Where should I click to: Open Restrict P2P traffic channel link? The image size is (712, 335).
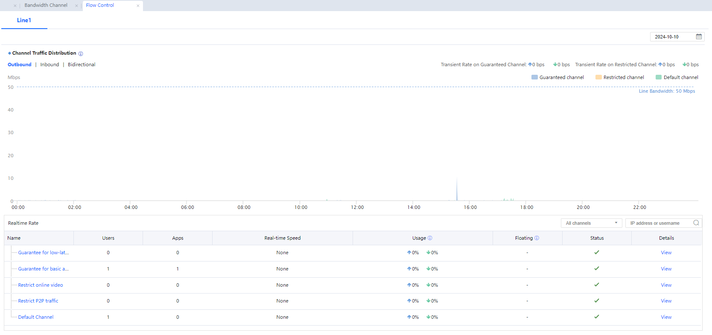pos(38,301)
